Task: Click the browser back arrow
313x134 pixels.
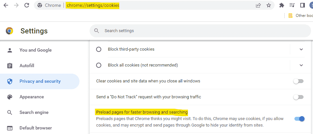Action: click(6, 5)
